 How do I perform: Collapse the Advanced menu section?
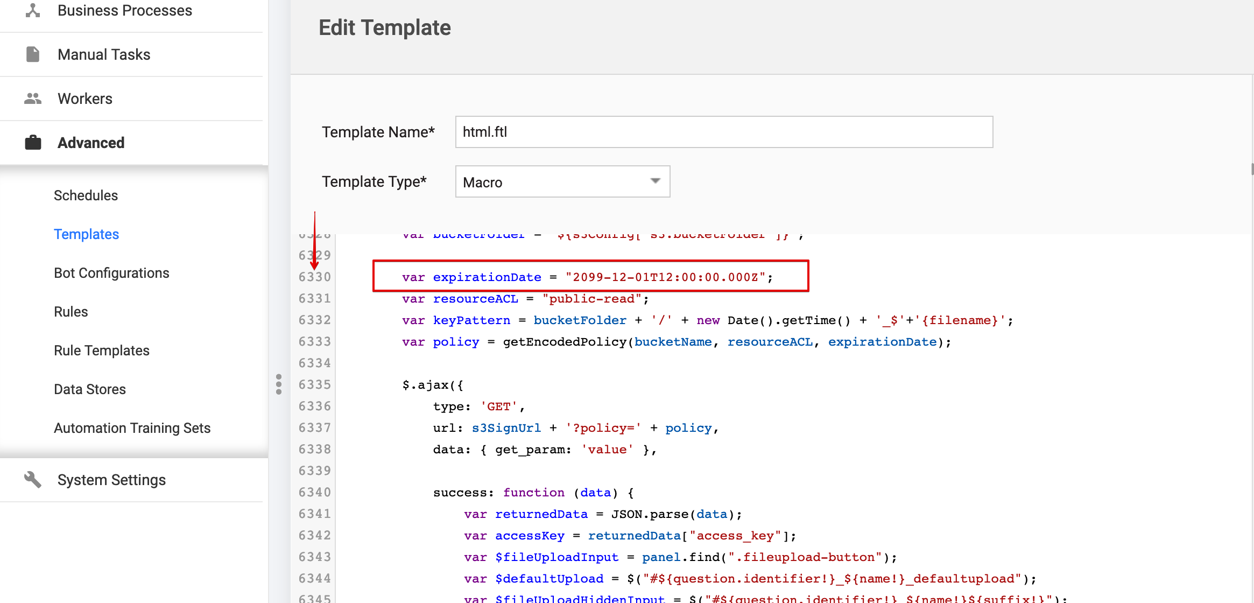[131, 143]
